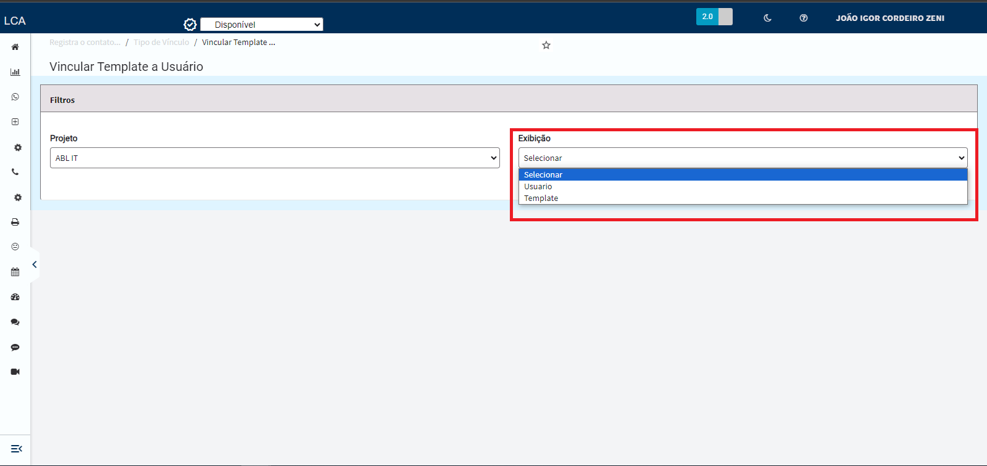Click the gear icon above the printer icon
Screen dimensions: 987x466
coord(17,197)
